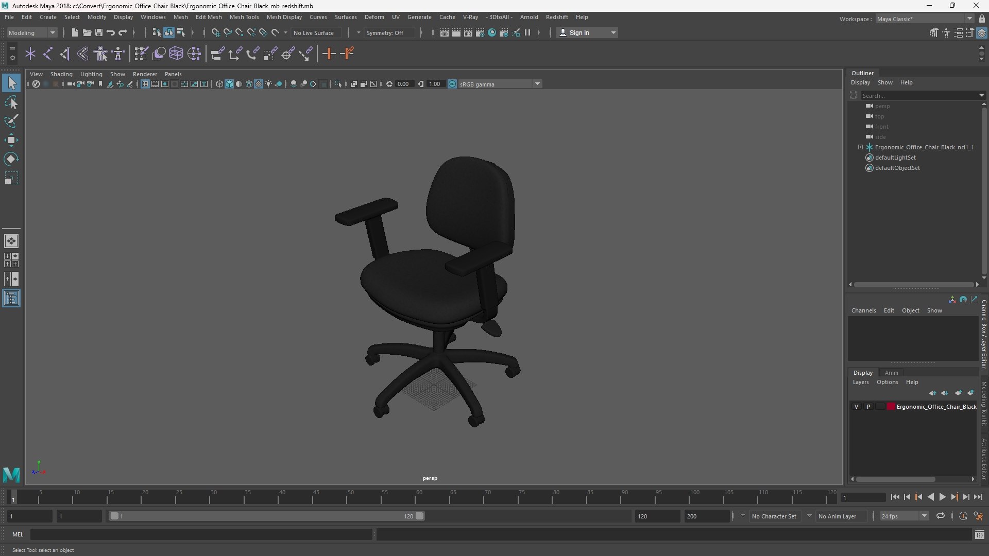
Task: Choose the Paint Selection tool
Action: click(x=11, y=121)
